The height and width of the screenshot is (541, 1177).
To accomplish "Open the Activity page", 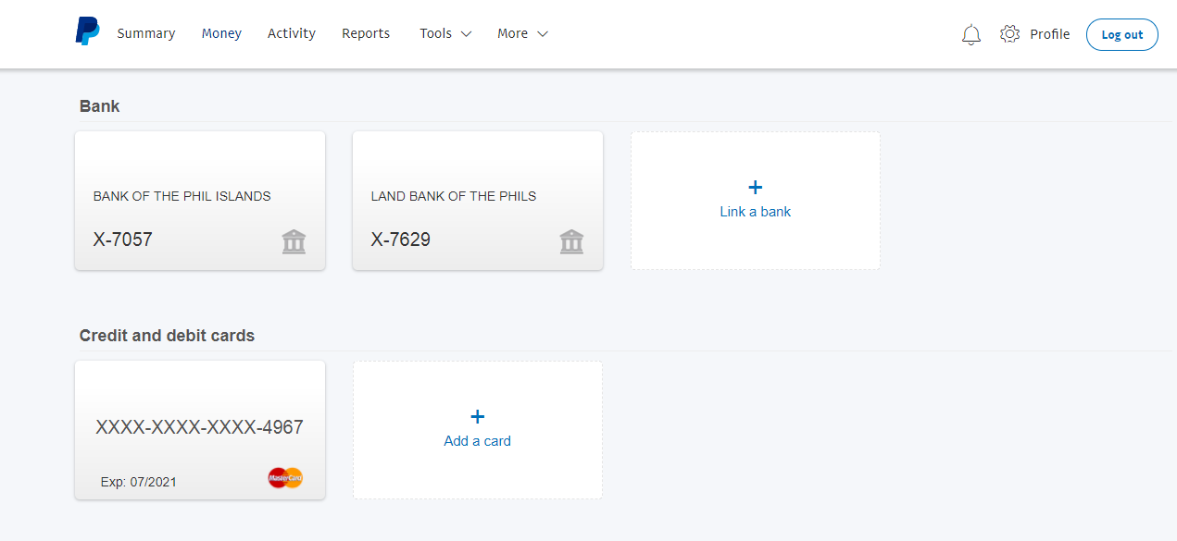I will pyautogui.click(x=292, y=33).
